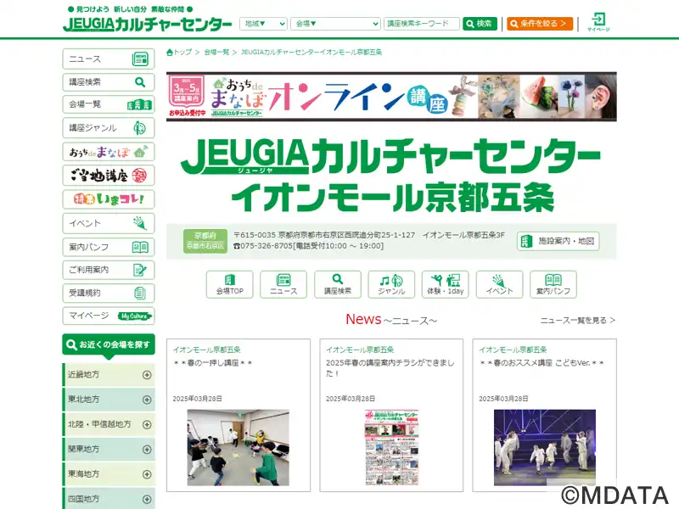Click the 案内パンフ open book icon button
This screenshot has width=679, height=509.
(553, 284)
